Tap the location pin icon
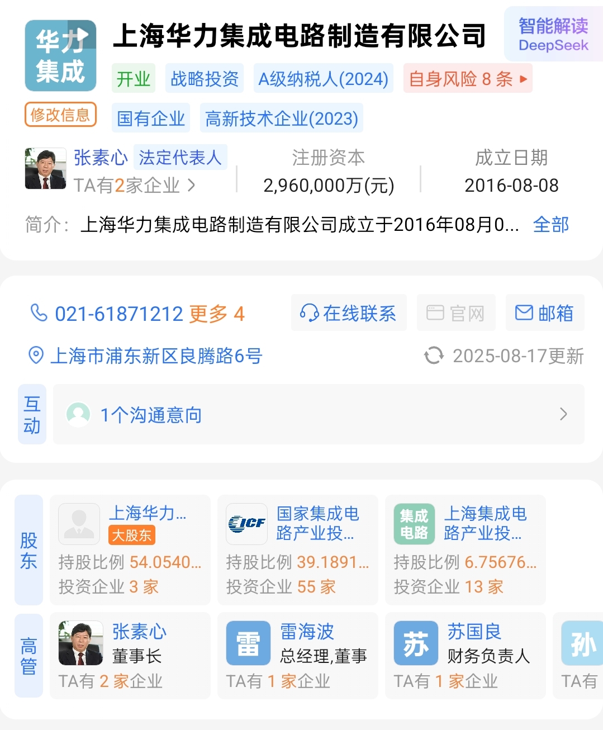Image resolution: width=603 pixels, height=730 pixels. 36,355
